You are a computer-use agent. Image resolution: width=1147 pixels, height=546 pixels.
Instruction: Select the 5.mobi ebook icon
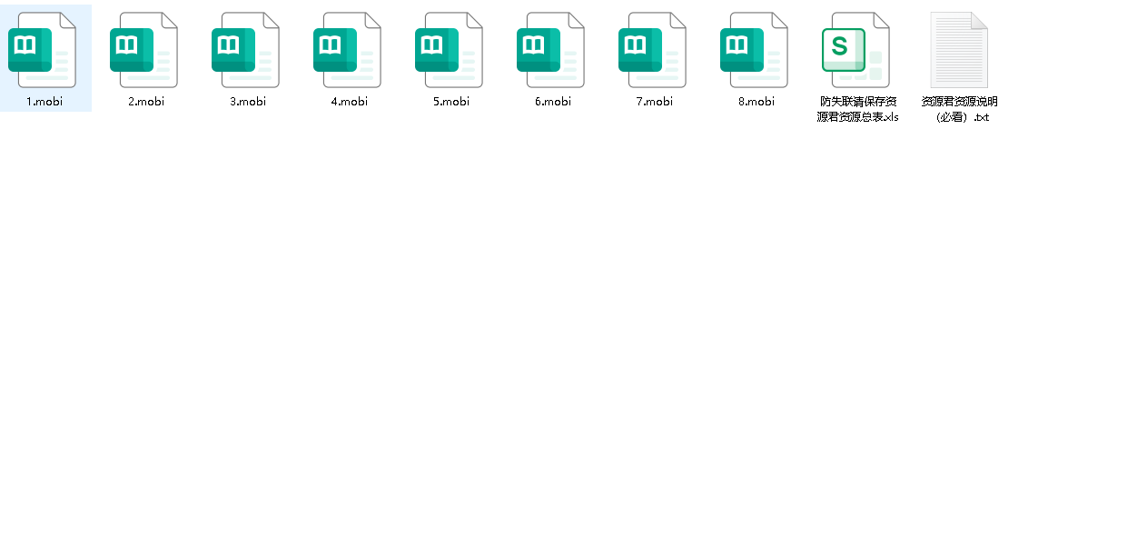coord(450,50)
